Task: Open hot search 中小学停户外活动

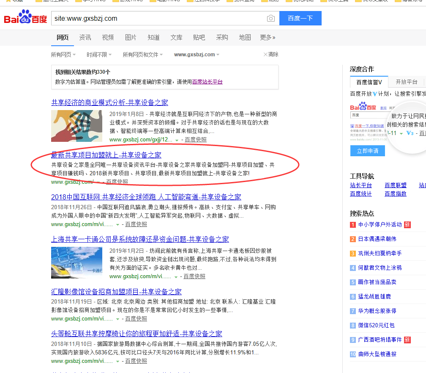Action: click(380, 225)
